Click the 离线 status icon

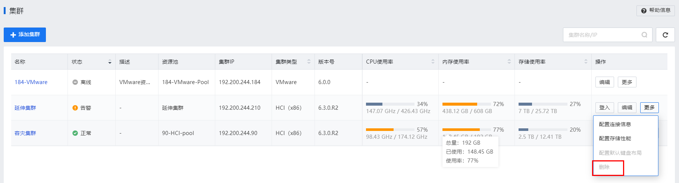click(x=75, y=82)
